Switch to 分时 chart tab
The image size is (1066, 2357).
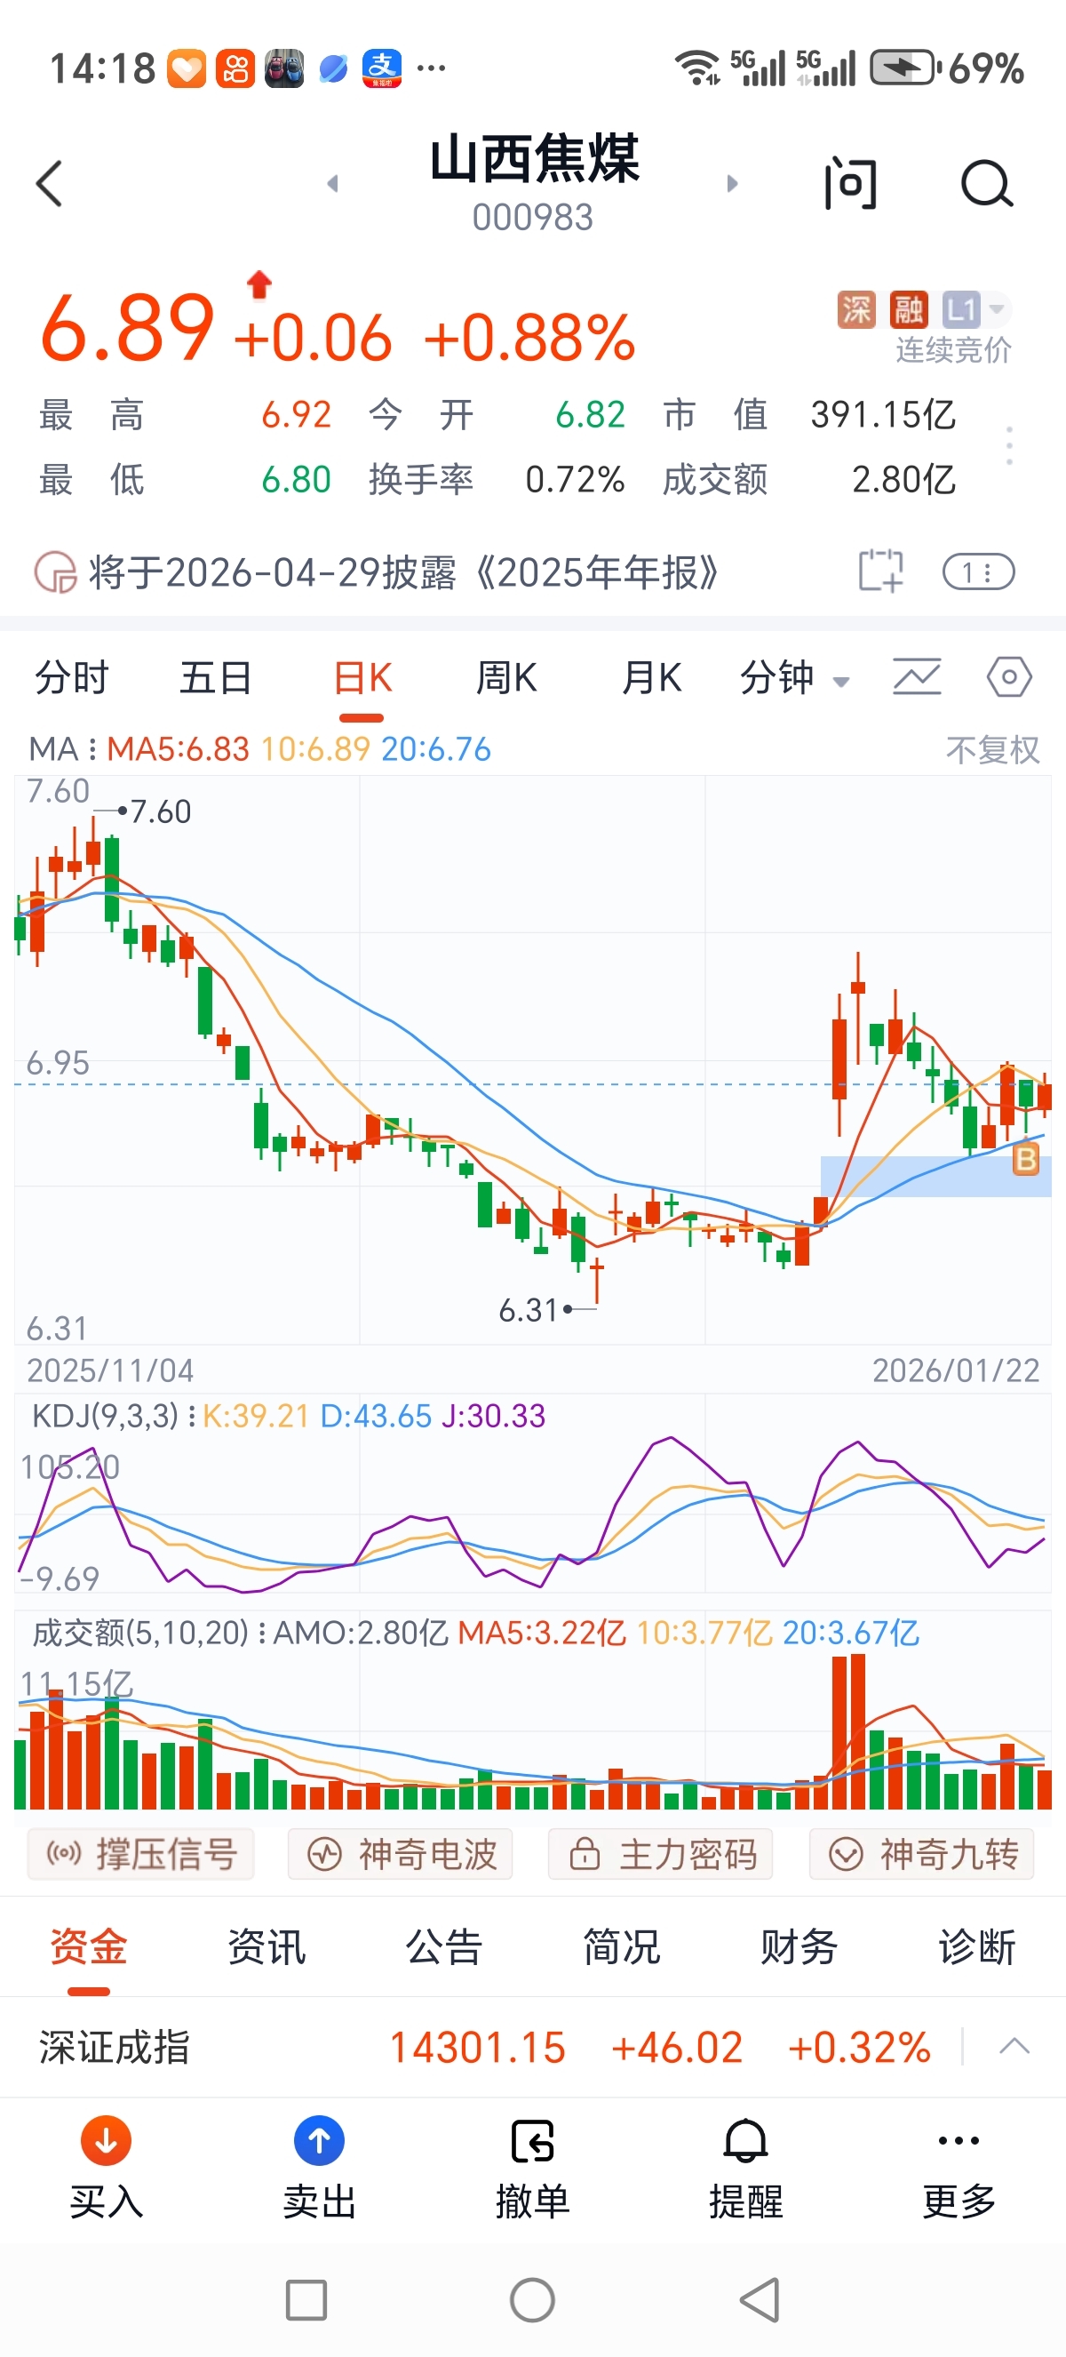point(71,678)
